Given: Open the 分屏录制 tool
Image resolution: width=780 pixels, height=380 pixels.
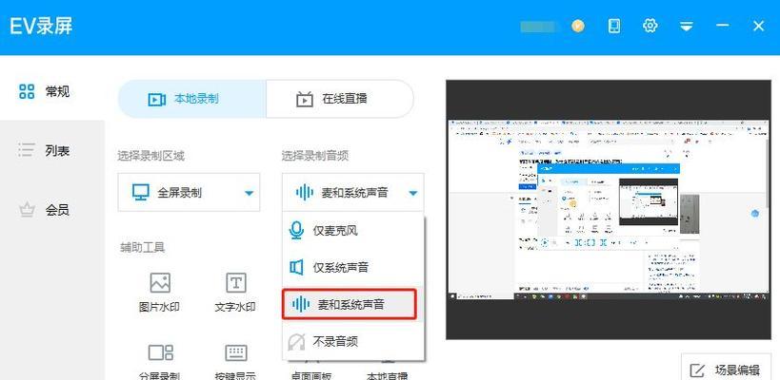Looking at the screenshot, I should [159, 361].
